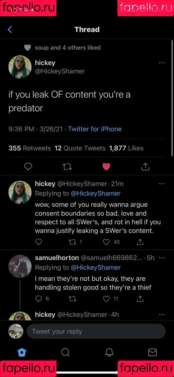Open more options on samuelhorton's reply

click(162, 258)
